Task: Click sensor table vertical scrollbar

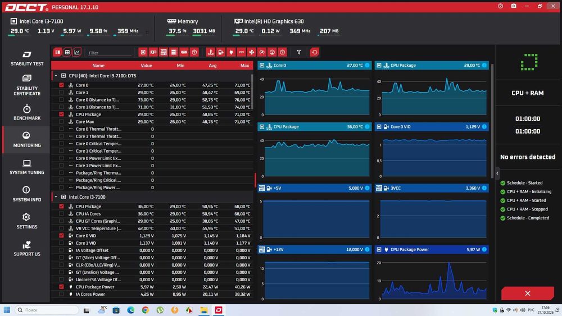Action: coord(252,92)
